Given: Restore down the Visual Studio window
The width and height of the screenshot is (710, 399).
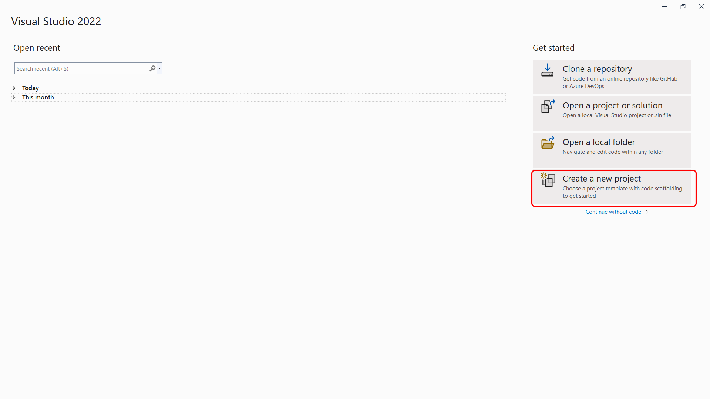Looking at the screenshot, I should (683, 7).
